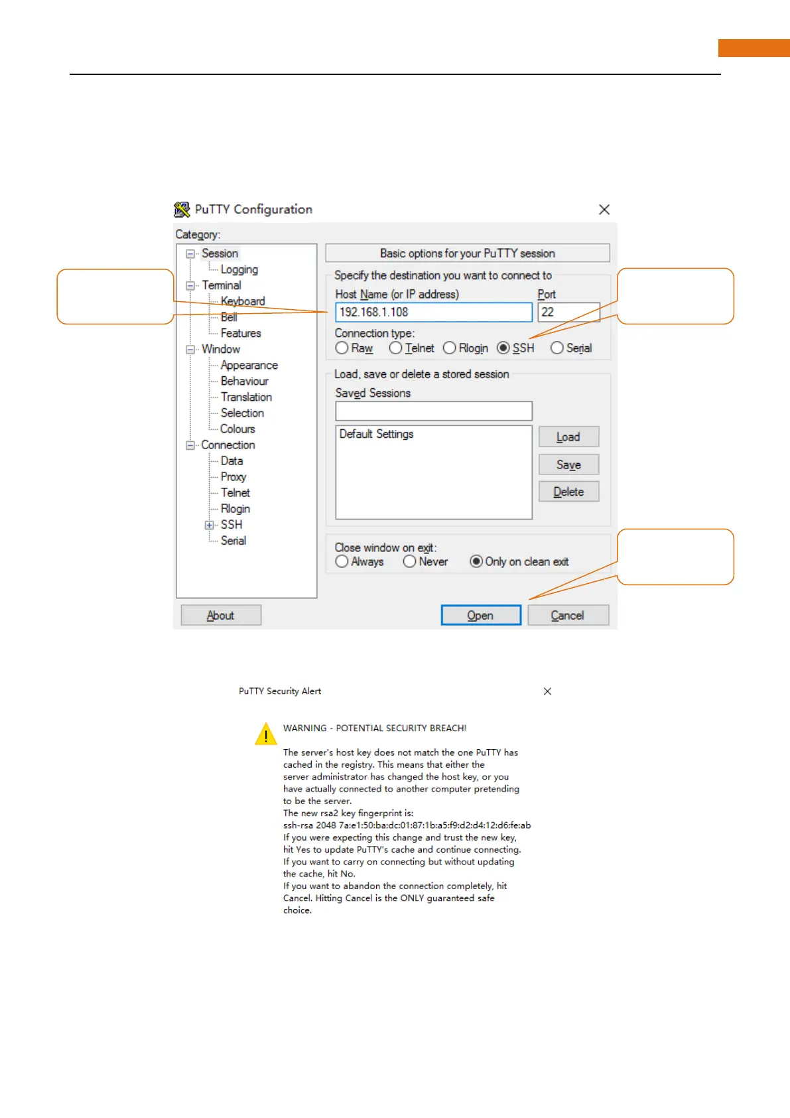
Task: Click the Save session button
Action: pyautogui.click(x=568, y=464)
